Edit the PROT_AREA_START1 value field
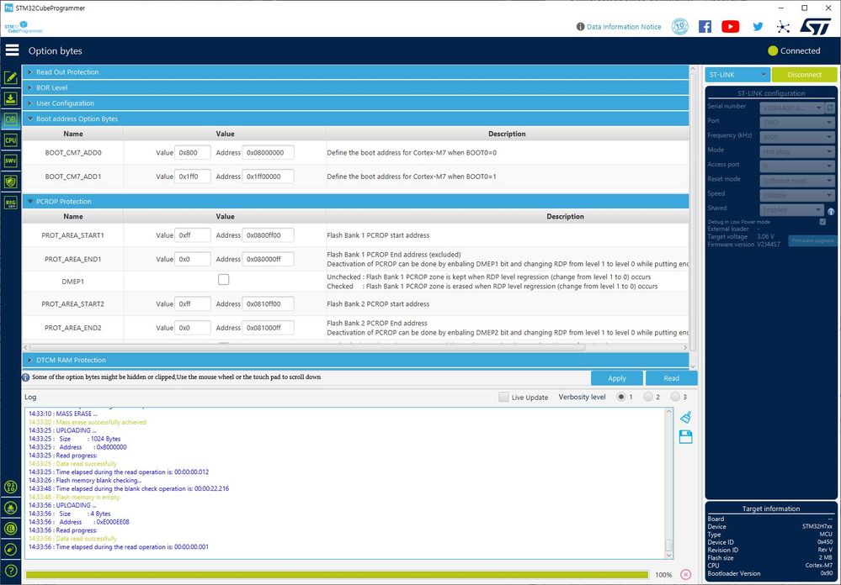The width and height of the screenshot is (841, 585). (x=193, y=235)
